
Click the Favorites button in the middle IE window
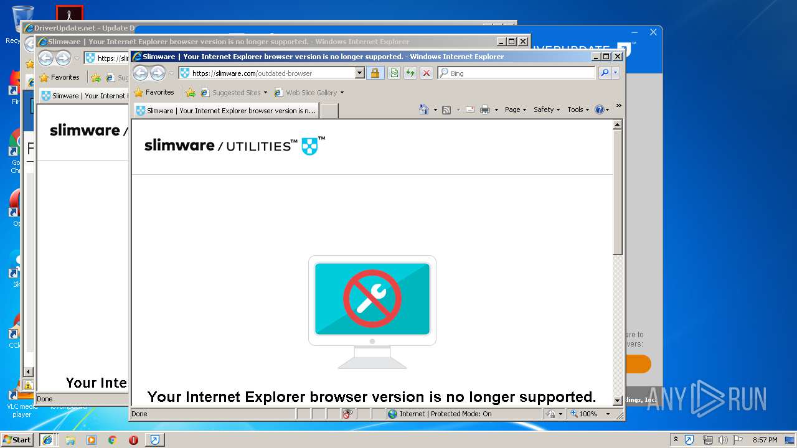pyautogui.click(x=59, y=77)
